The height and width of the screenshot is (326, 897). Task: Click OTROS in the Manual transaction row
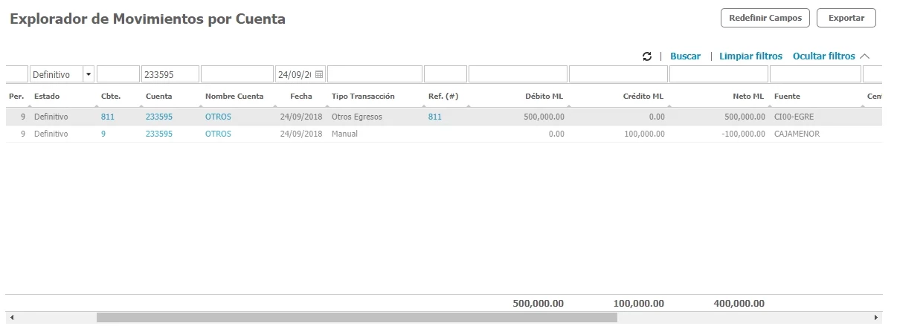point(218,134)
